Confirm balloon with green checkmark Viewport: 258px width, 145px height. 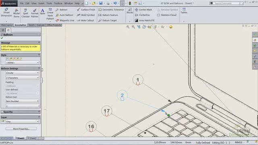point(2,38)
